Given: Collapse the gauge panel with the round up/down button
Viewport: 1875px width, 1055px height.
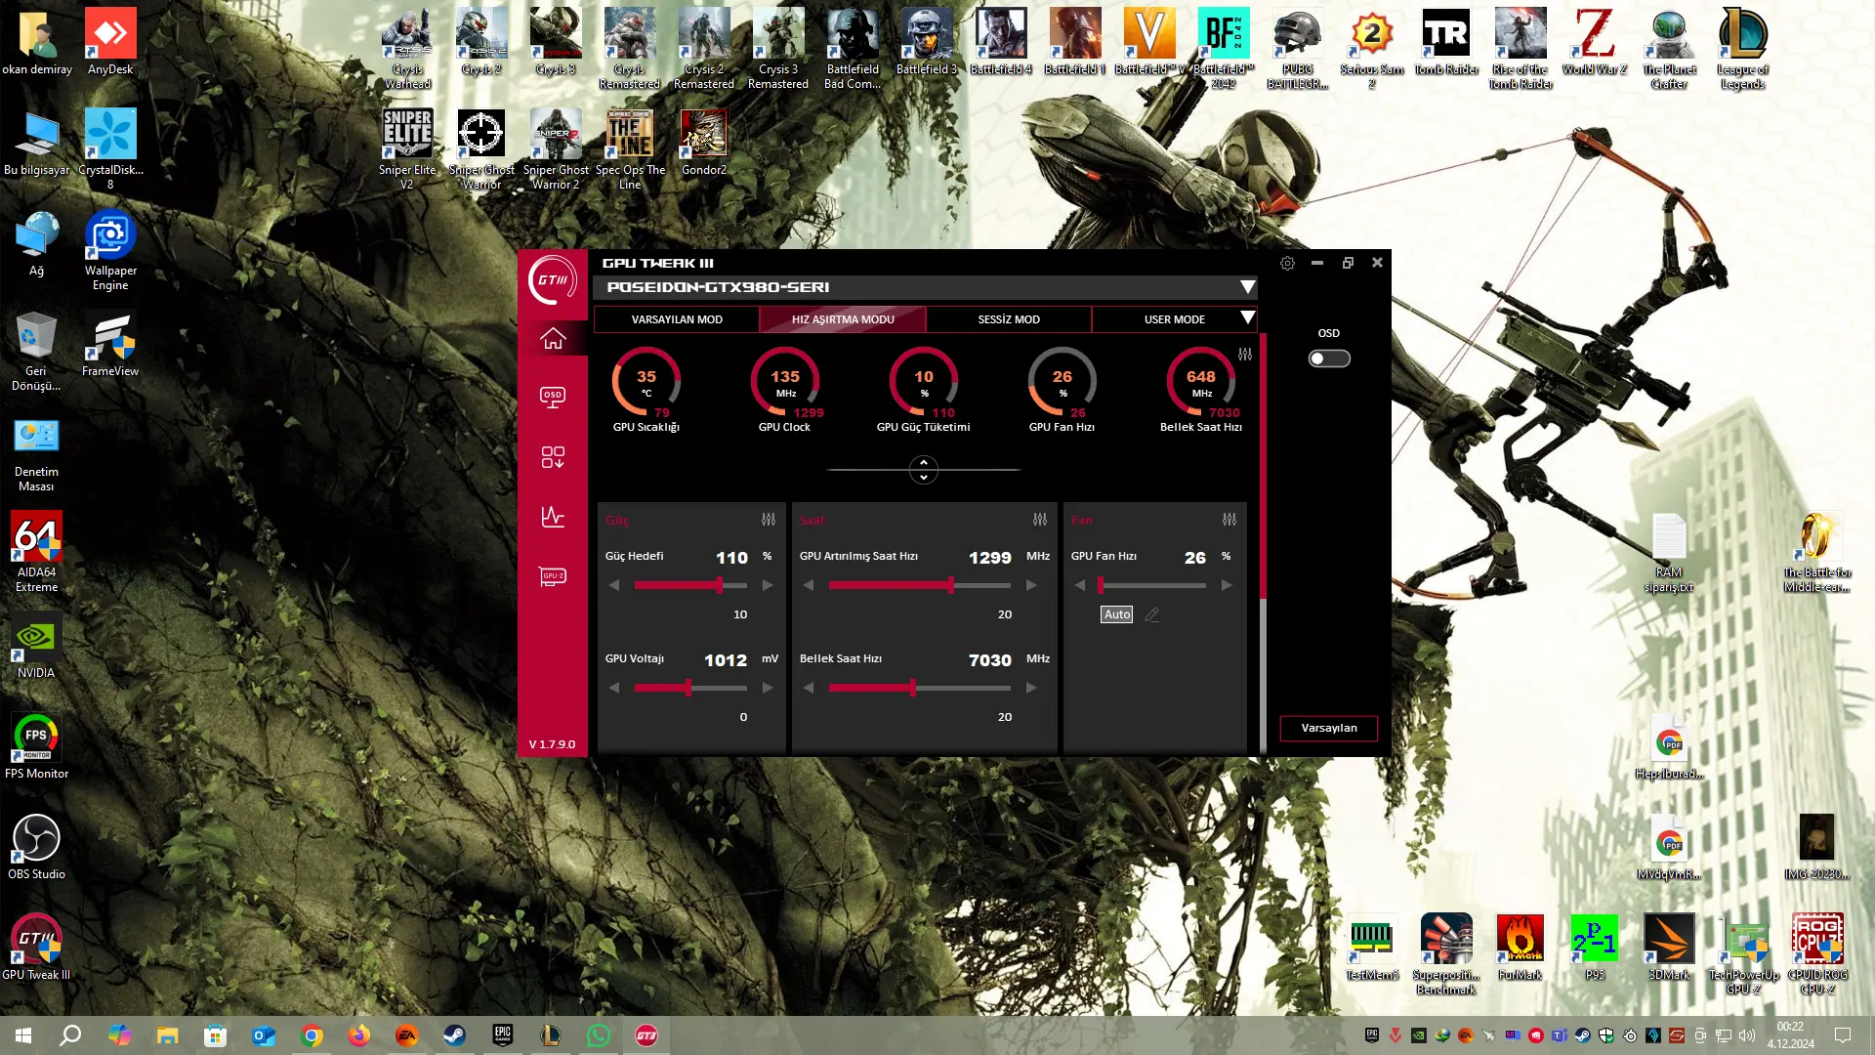Looking at the screenshot, I should (924, 470).
